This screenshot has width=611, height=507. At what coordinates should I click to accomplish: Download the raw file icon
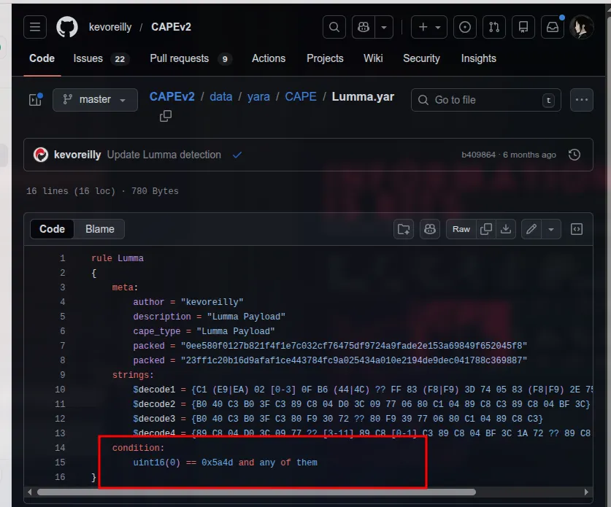506,229
